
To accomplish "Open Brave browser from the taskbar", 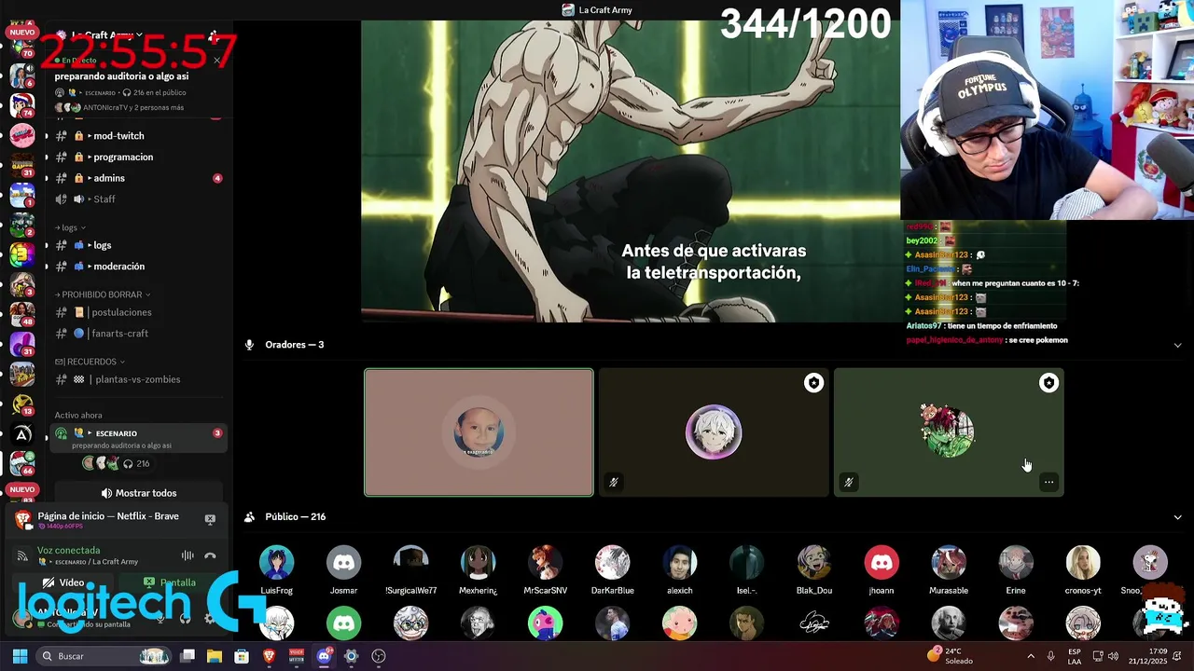I will pyautogui.click(x=270, y=656).
